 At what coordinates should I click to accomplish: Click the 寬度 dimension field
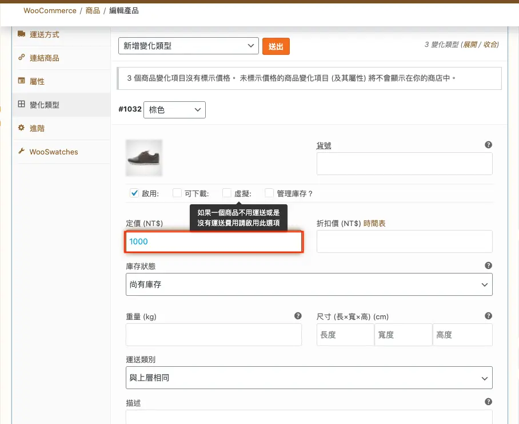click(404, 335)
